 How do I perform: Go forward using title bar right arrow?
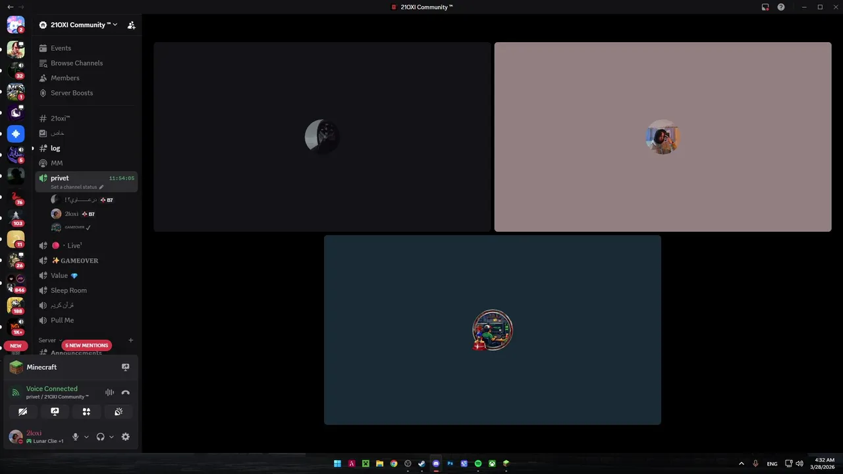pyautogui.click(x=21, y=7)
